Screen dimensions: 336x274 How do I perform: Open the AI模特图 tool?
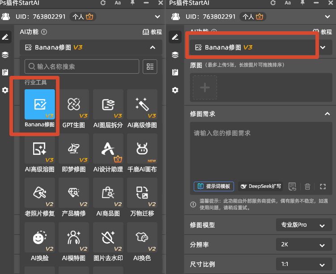click(x=74, y=237)
